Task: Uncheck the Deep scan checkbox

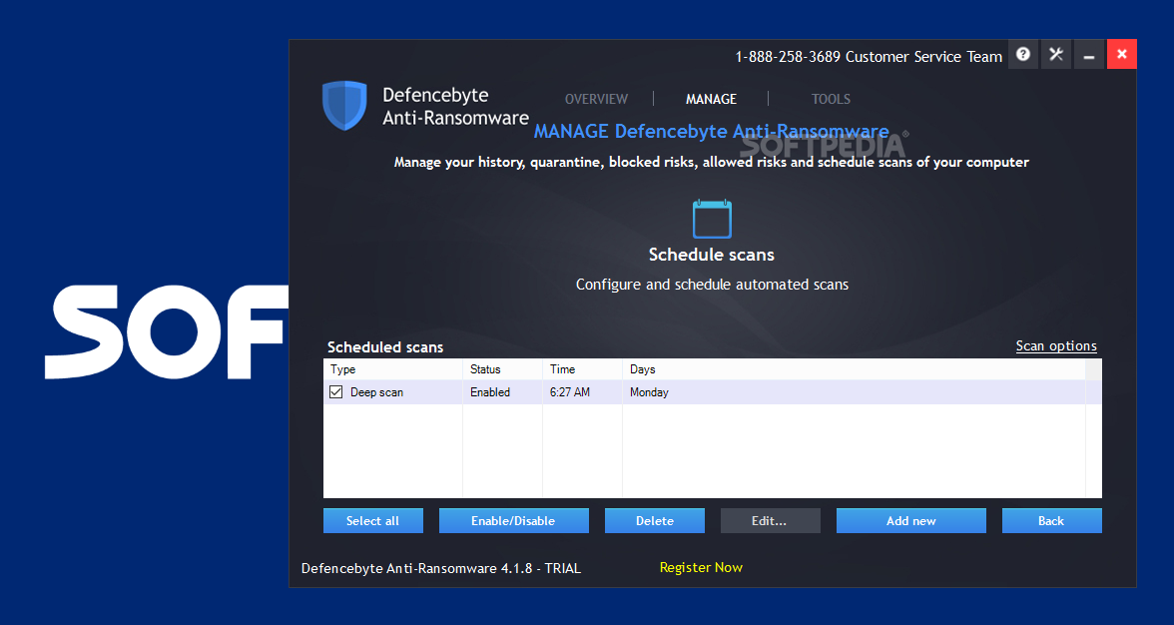Action: tap(336, 392)
